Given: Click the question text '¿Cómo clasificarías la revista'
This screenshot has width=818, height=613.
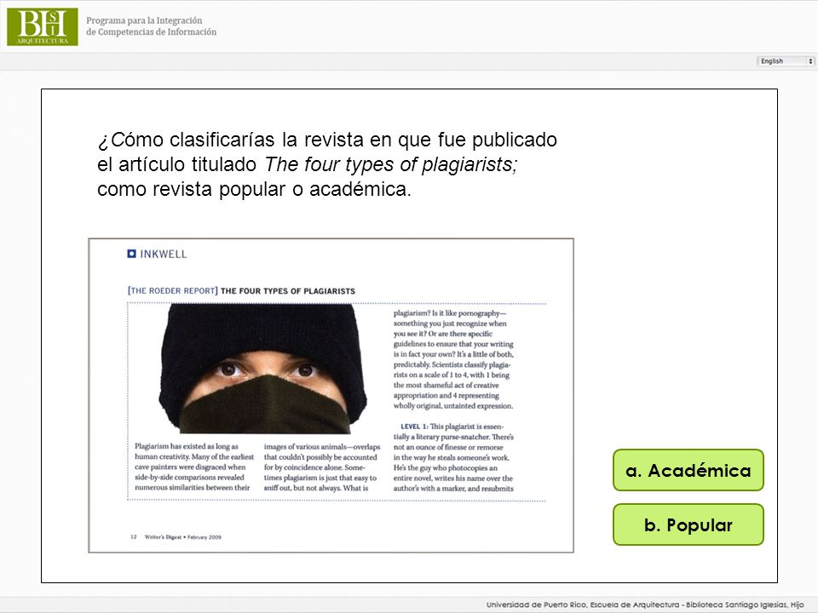Looking at the screenshot, I should click(231, 140).
